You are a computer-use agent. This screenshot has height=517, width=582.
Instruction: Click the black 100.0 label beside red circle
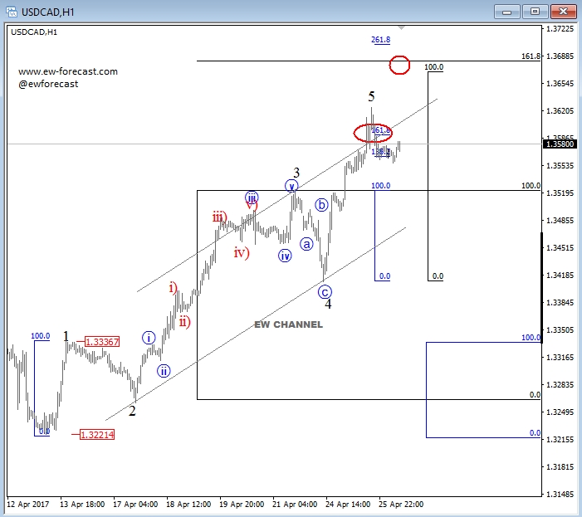pyautogui.click(x=434, y=67)
